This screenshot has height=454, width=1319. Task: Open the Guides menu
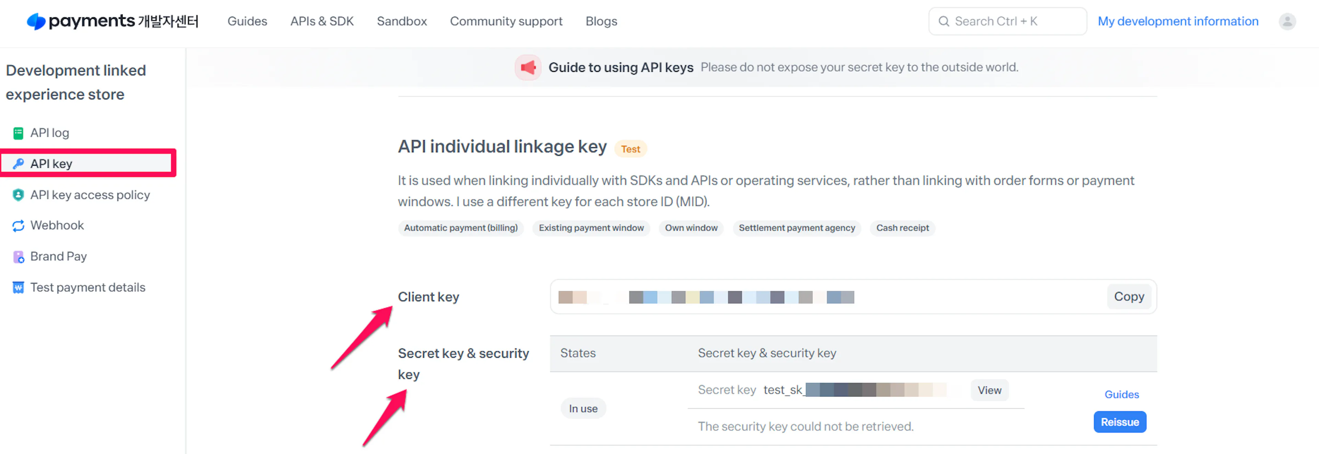[247, 22]
